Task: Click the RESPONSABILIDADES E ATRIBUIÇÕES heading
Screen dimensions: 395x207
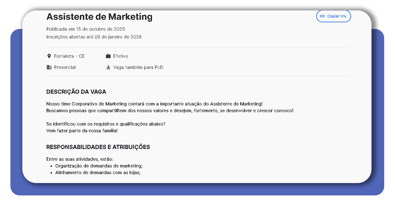Action: click(x=98, y=147)
